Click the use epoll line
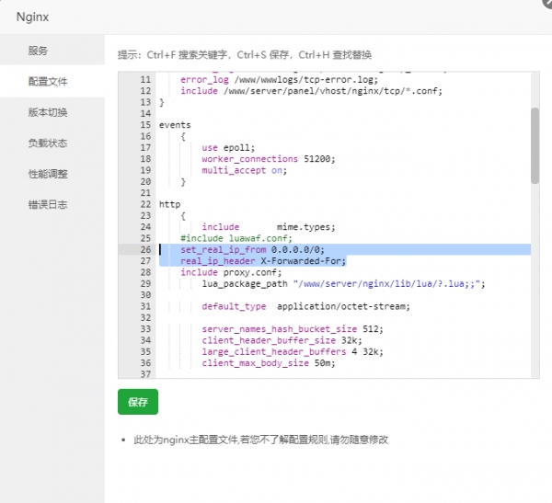 (228, 147)
